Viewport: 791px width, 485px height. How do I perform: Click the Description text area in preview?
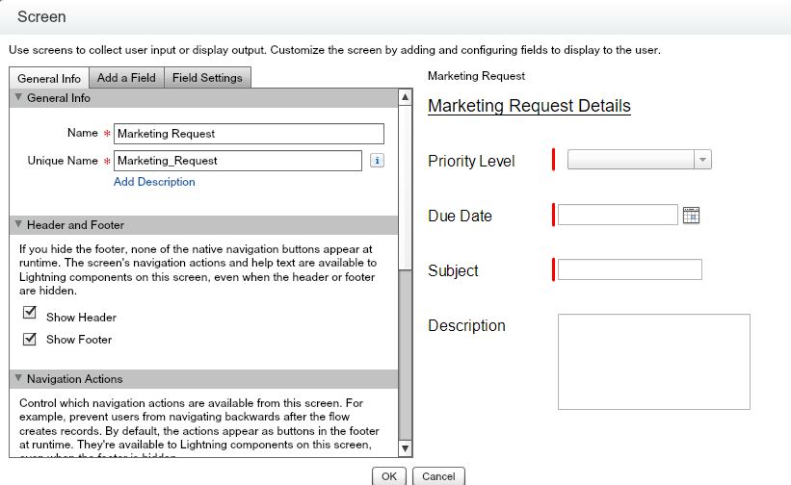(x=653, y=361)
